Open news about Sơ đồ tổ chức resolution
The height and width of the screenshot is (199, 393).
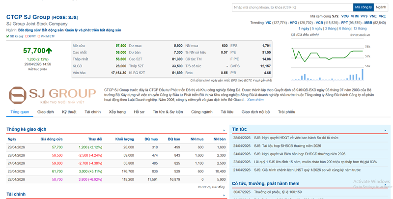[x=296, y=138]
